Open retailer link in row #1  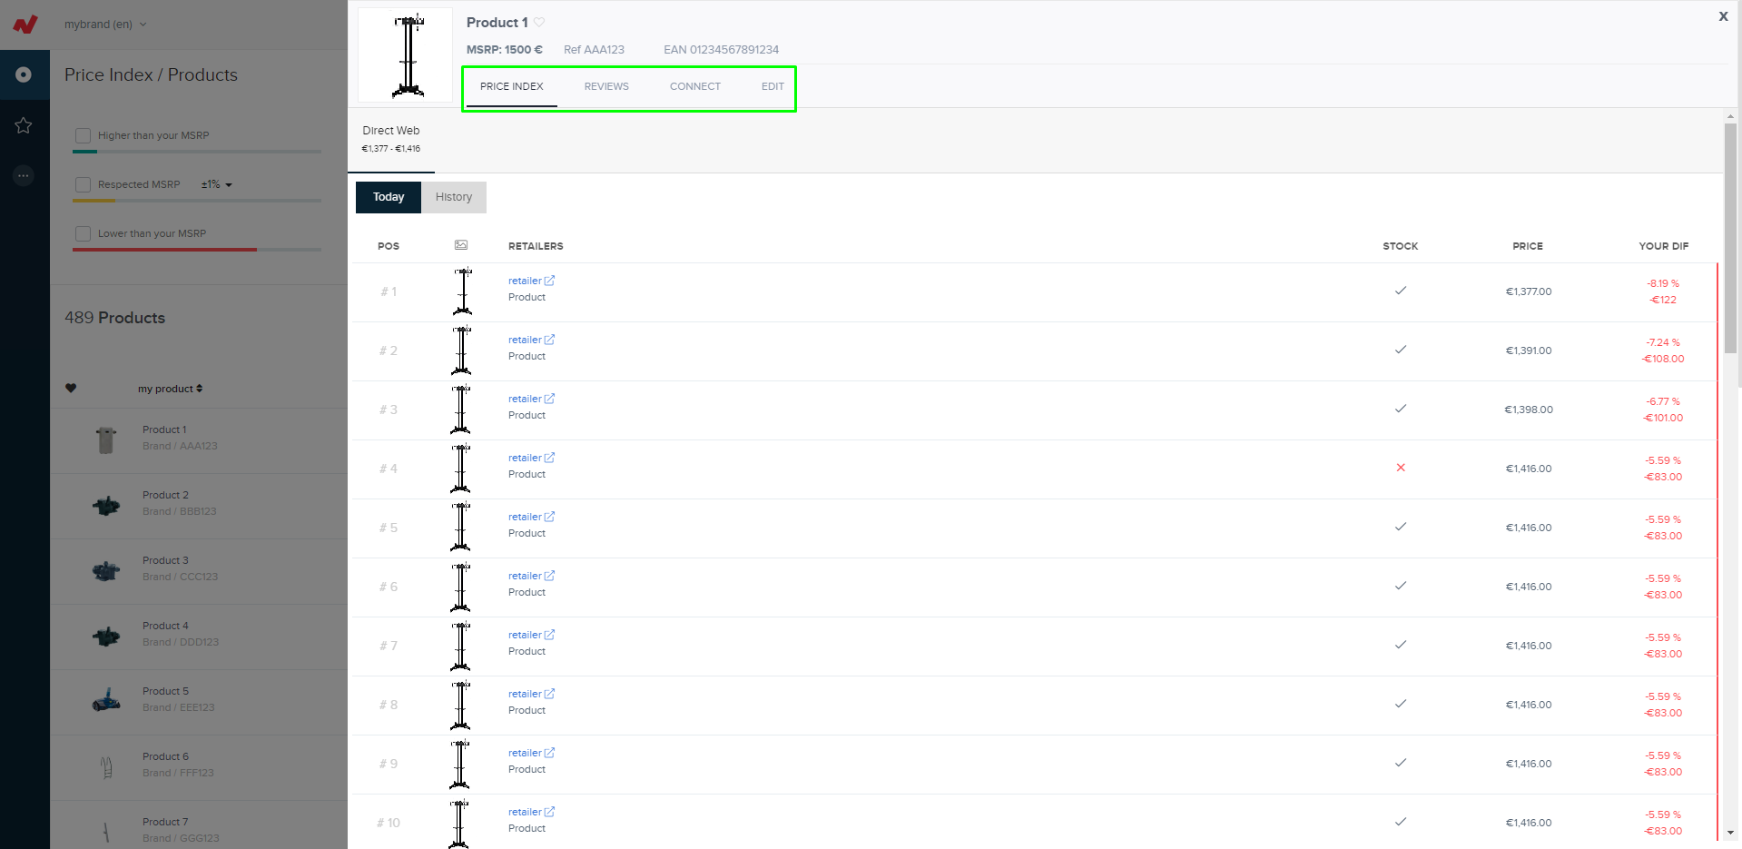pos(525,281)
